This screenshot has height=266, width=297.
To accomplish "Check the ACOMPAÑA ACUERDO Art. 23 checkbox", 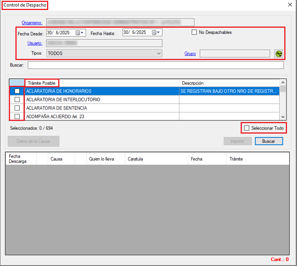I will 17,117.
